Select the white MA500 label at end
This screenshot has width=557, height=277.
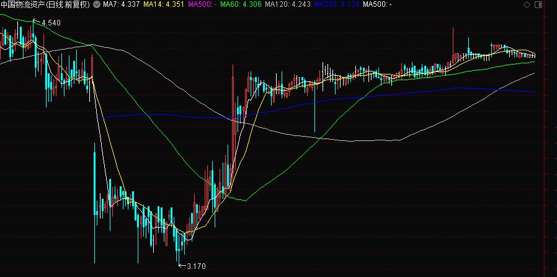[377, 4]
